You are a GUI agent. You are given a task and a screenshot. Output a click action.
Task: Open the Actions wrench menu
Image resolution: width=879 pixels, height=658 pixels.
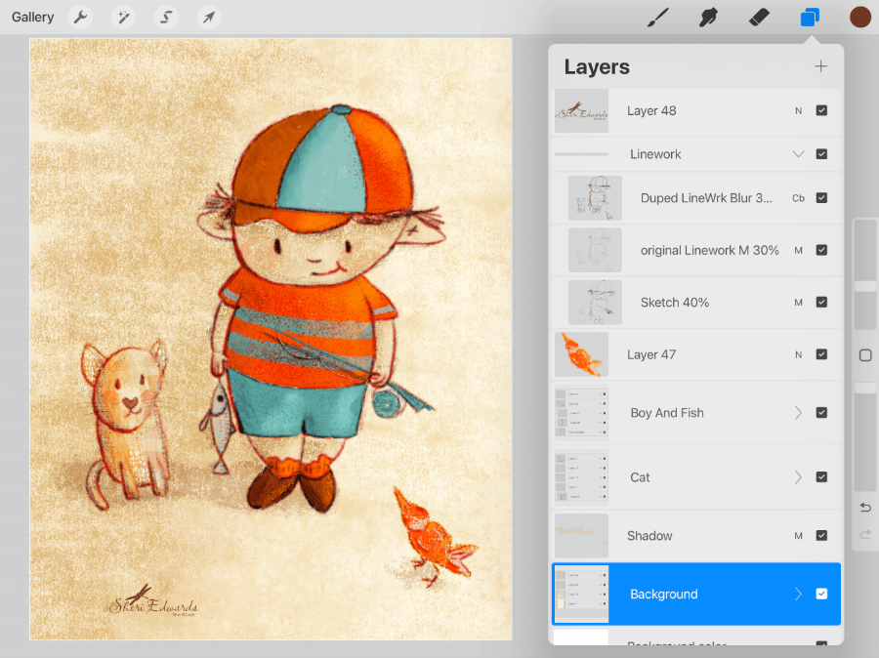[81, 18]
